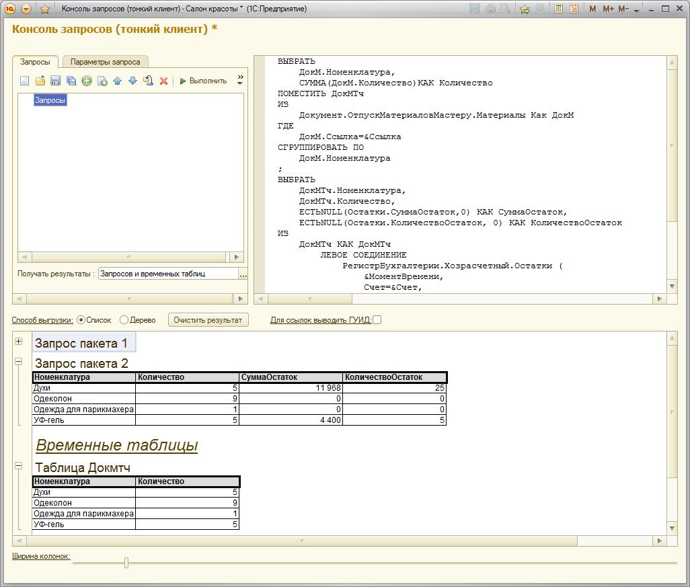Click Временные таблицы heading
This screenshot has height=587, width=690.
click(x=116, y=445)
